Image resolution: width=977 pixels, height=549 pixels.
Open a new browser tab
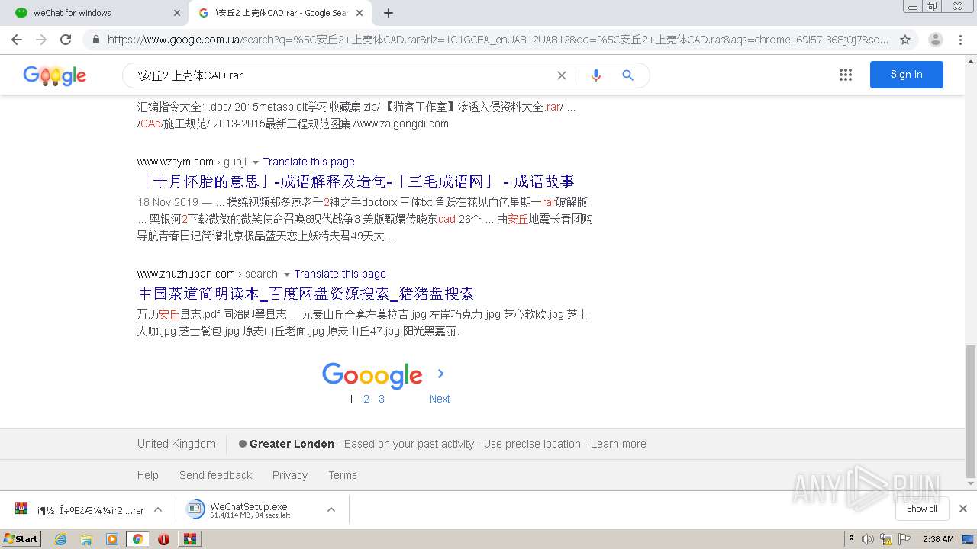coord(389,13)
